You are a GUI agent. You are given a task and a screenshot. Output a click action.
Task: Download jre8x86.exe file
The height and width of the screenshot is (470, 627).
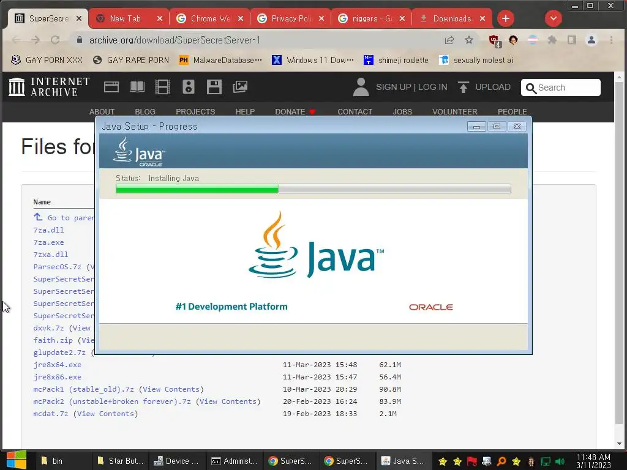[x=57, y=377]
